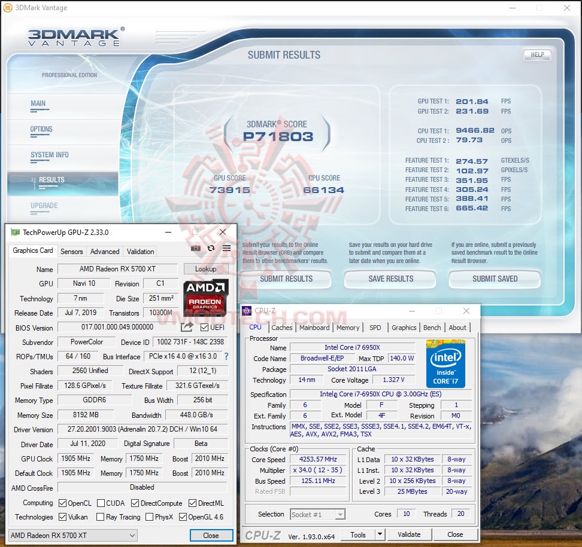Toggle the CUDA checkbox

tap(101, 503)
